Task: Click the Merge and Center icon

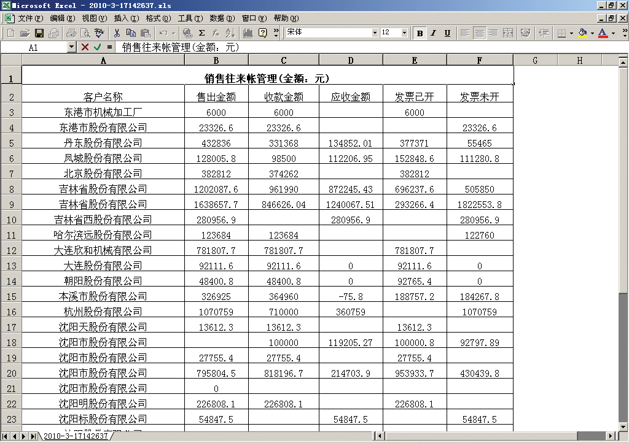Action: pyautogui.click(x=508, y=33)
